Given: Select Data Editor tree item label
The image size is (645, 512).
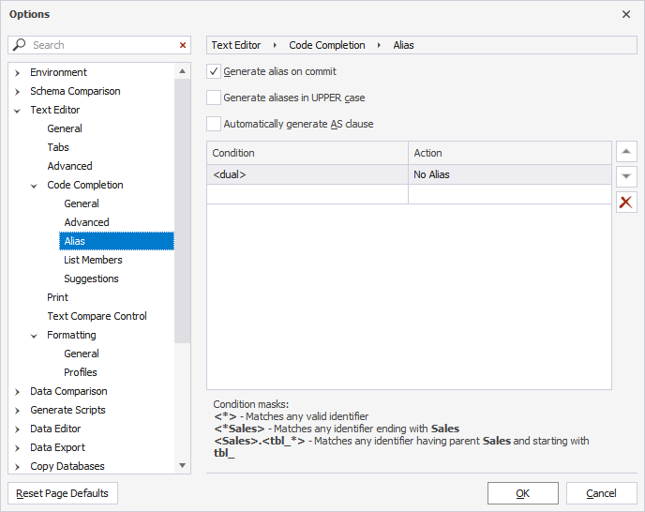Looking at the screenshot, I should pyautogui.click(x=55, y=429).
